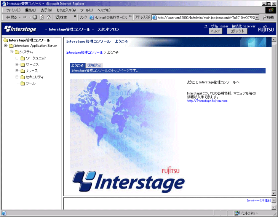Open the ヘルプ(H) menu
Image resolution: width=278 pixels, height=217 pixels.
coord(104,10)
